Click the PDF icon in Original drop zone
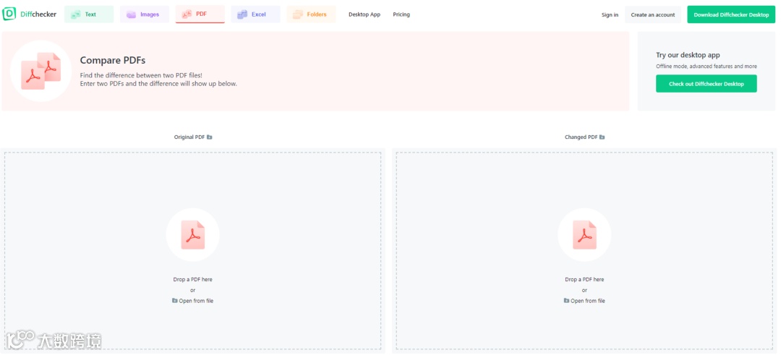This screenshot has height=355, width=781. [x=193, y=235]
